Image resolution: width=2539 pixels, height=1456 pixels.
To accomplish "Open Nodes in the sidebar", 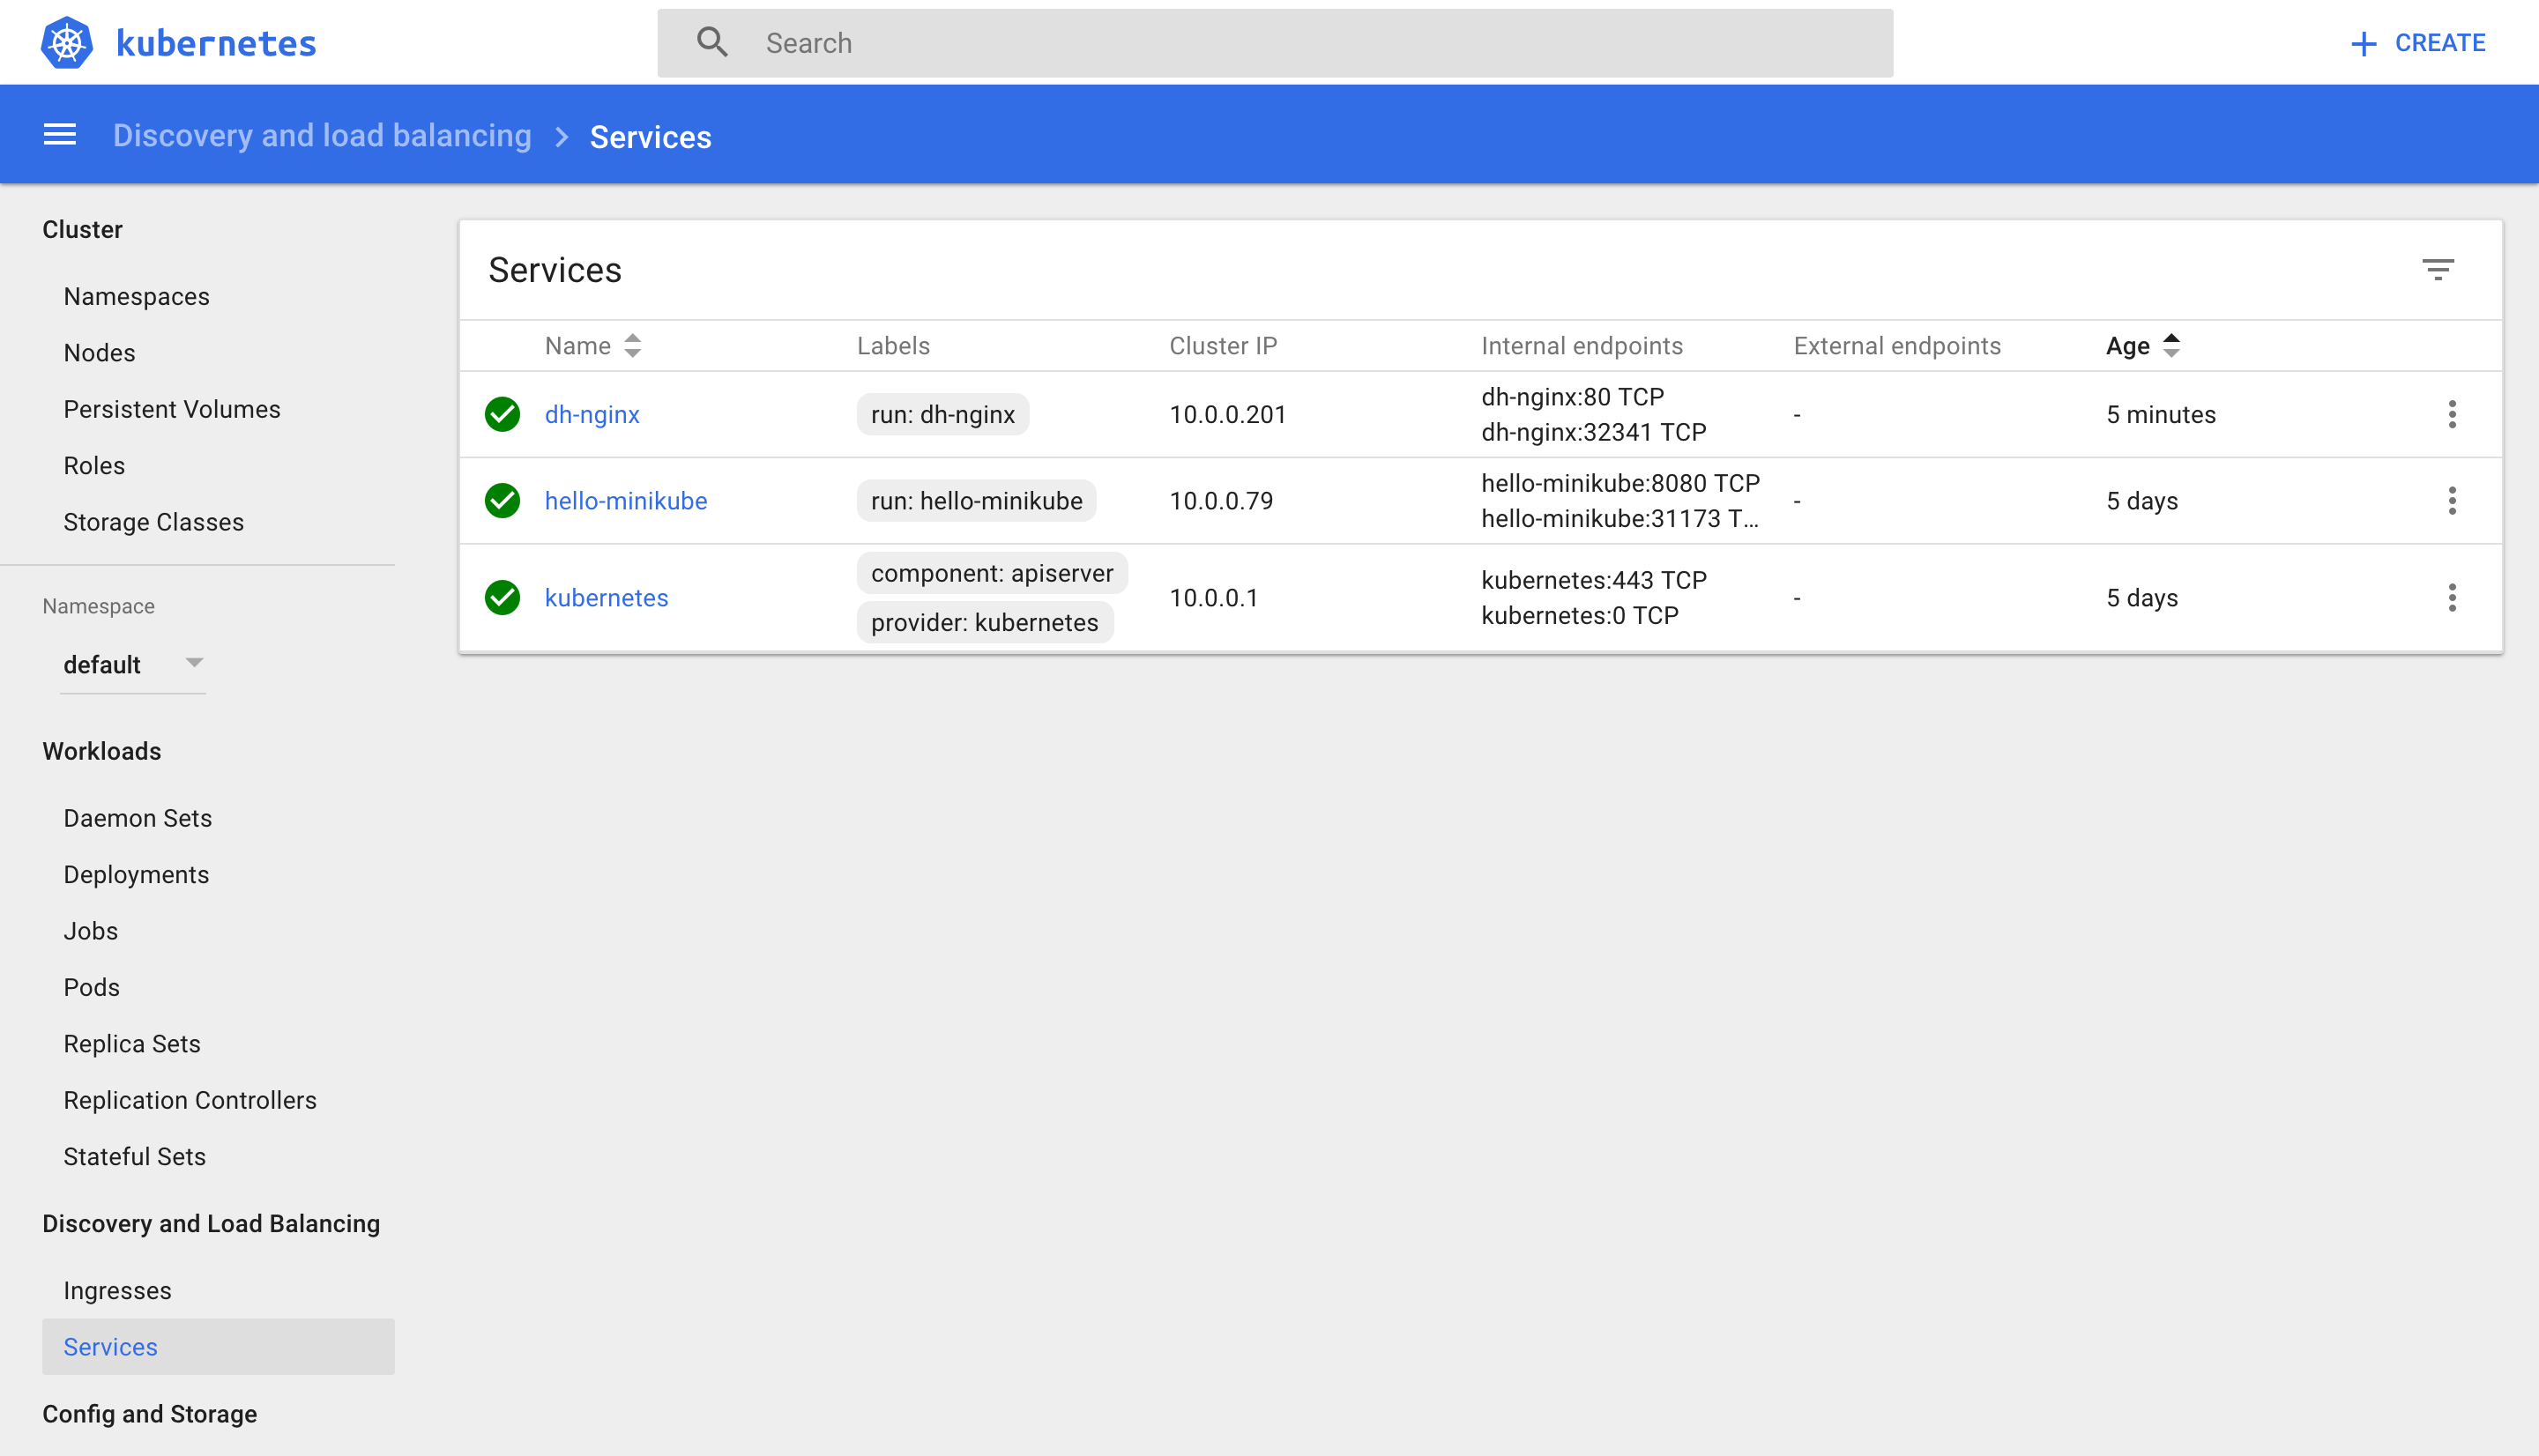I will 99,352.
